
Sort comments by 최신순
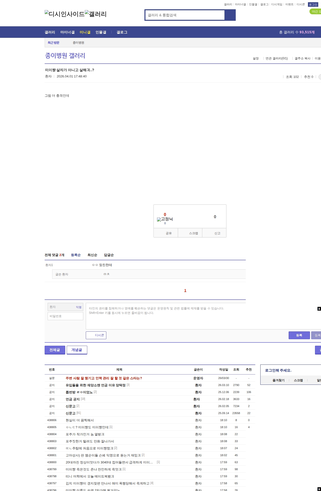pyautogui.click(x=92, y=255)
